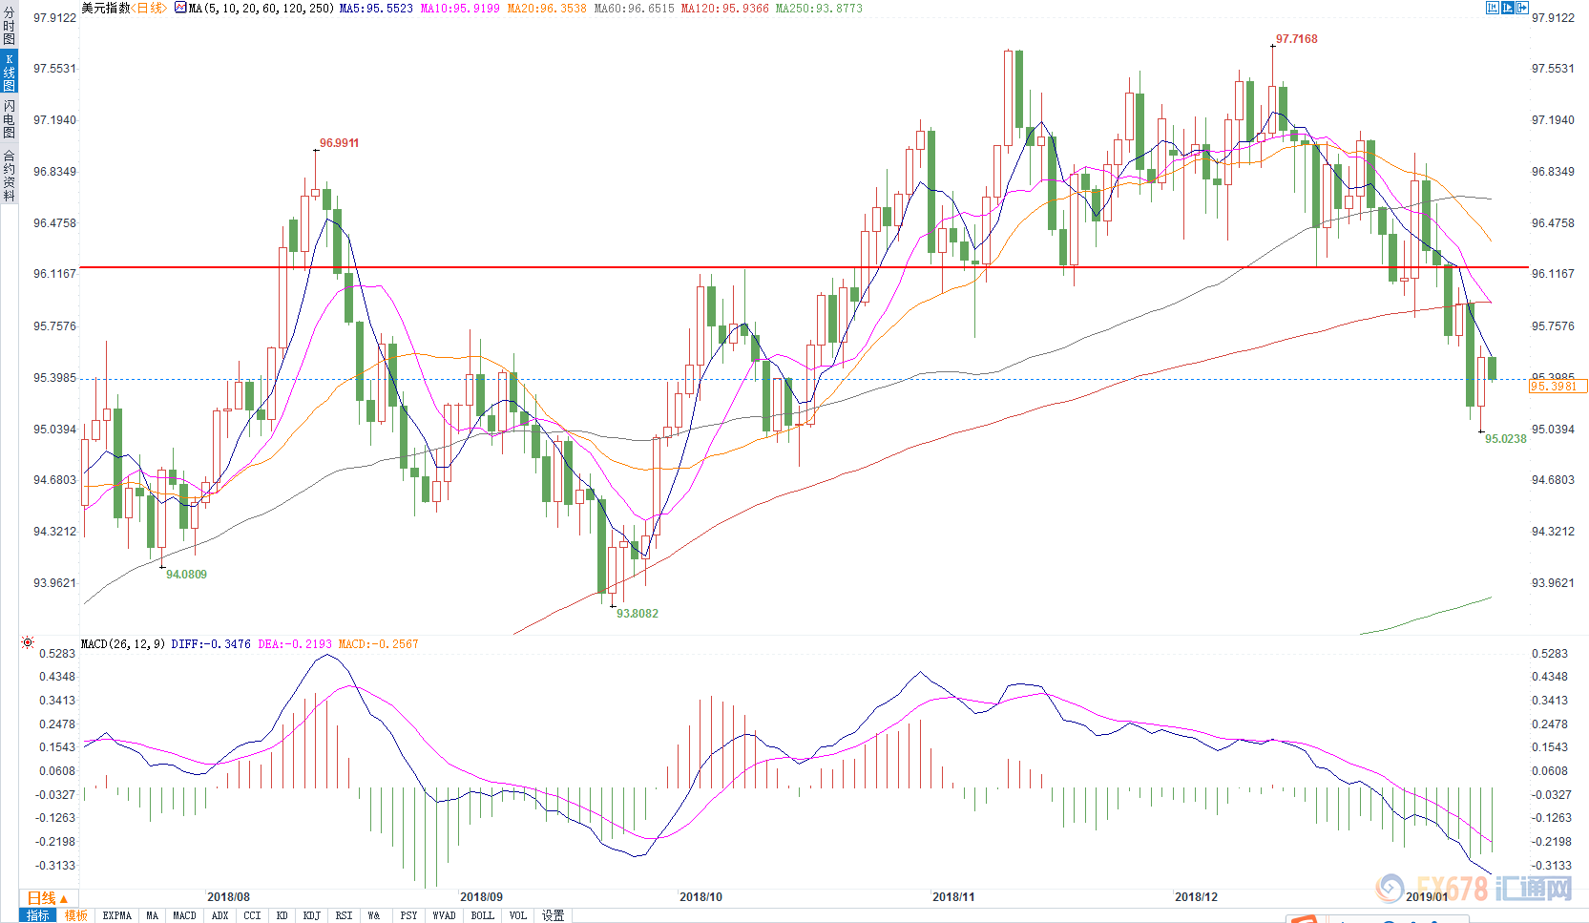Apply the VOL indicator

(x=518, y=915)
